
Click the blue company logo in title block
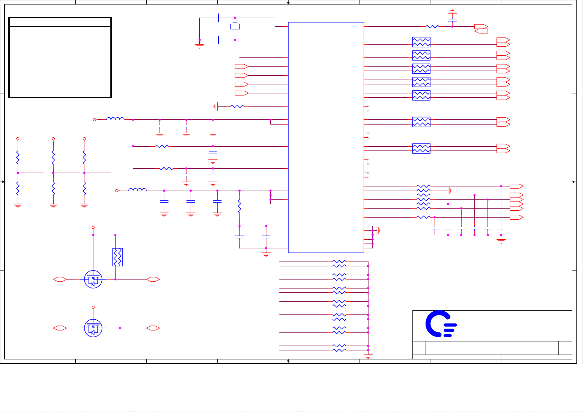click(x=441, y=324)
